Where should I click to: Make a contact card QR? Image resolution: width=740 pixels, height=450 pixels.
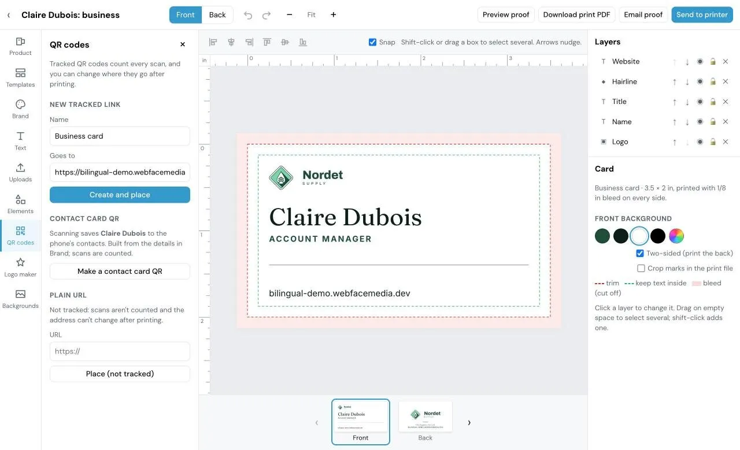tap(120, 272)
